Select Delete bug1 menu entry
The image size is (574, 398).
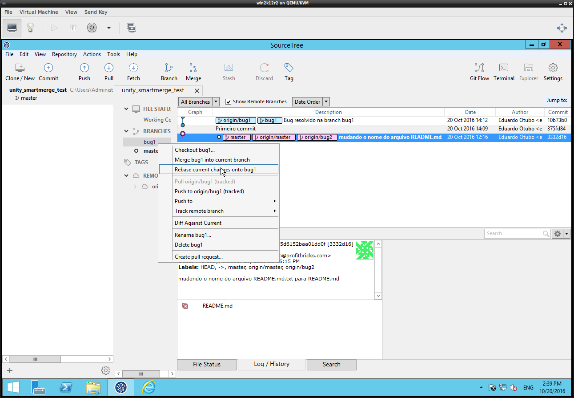point(219,245)
